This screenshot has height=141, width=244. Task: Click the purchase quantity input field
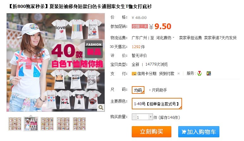[x=142, y=117]
